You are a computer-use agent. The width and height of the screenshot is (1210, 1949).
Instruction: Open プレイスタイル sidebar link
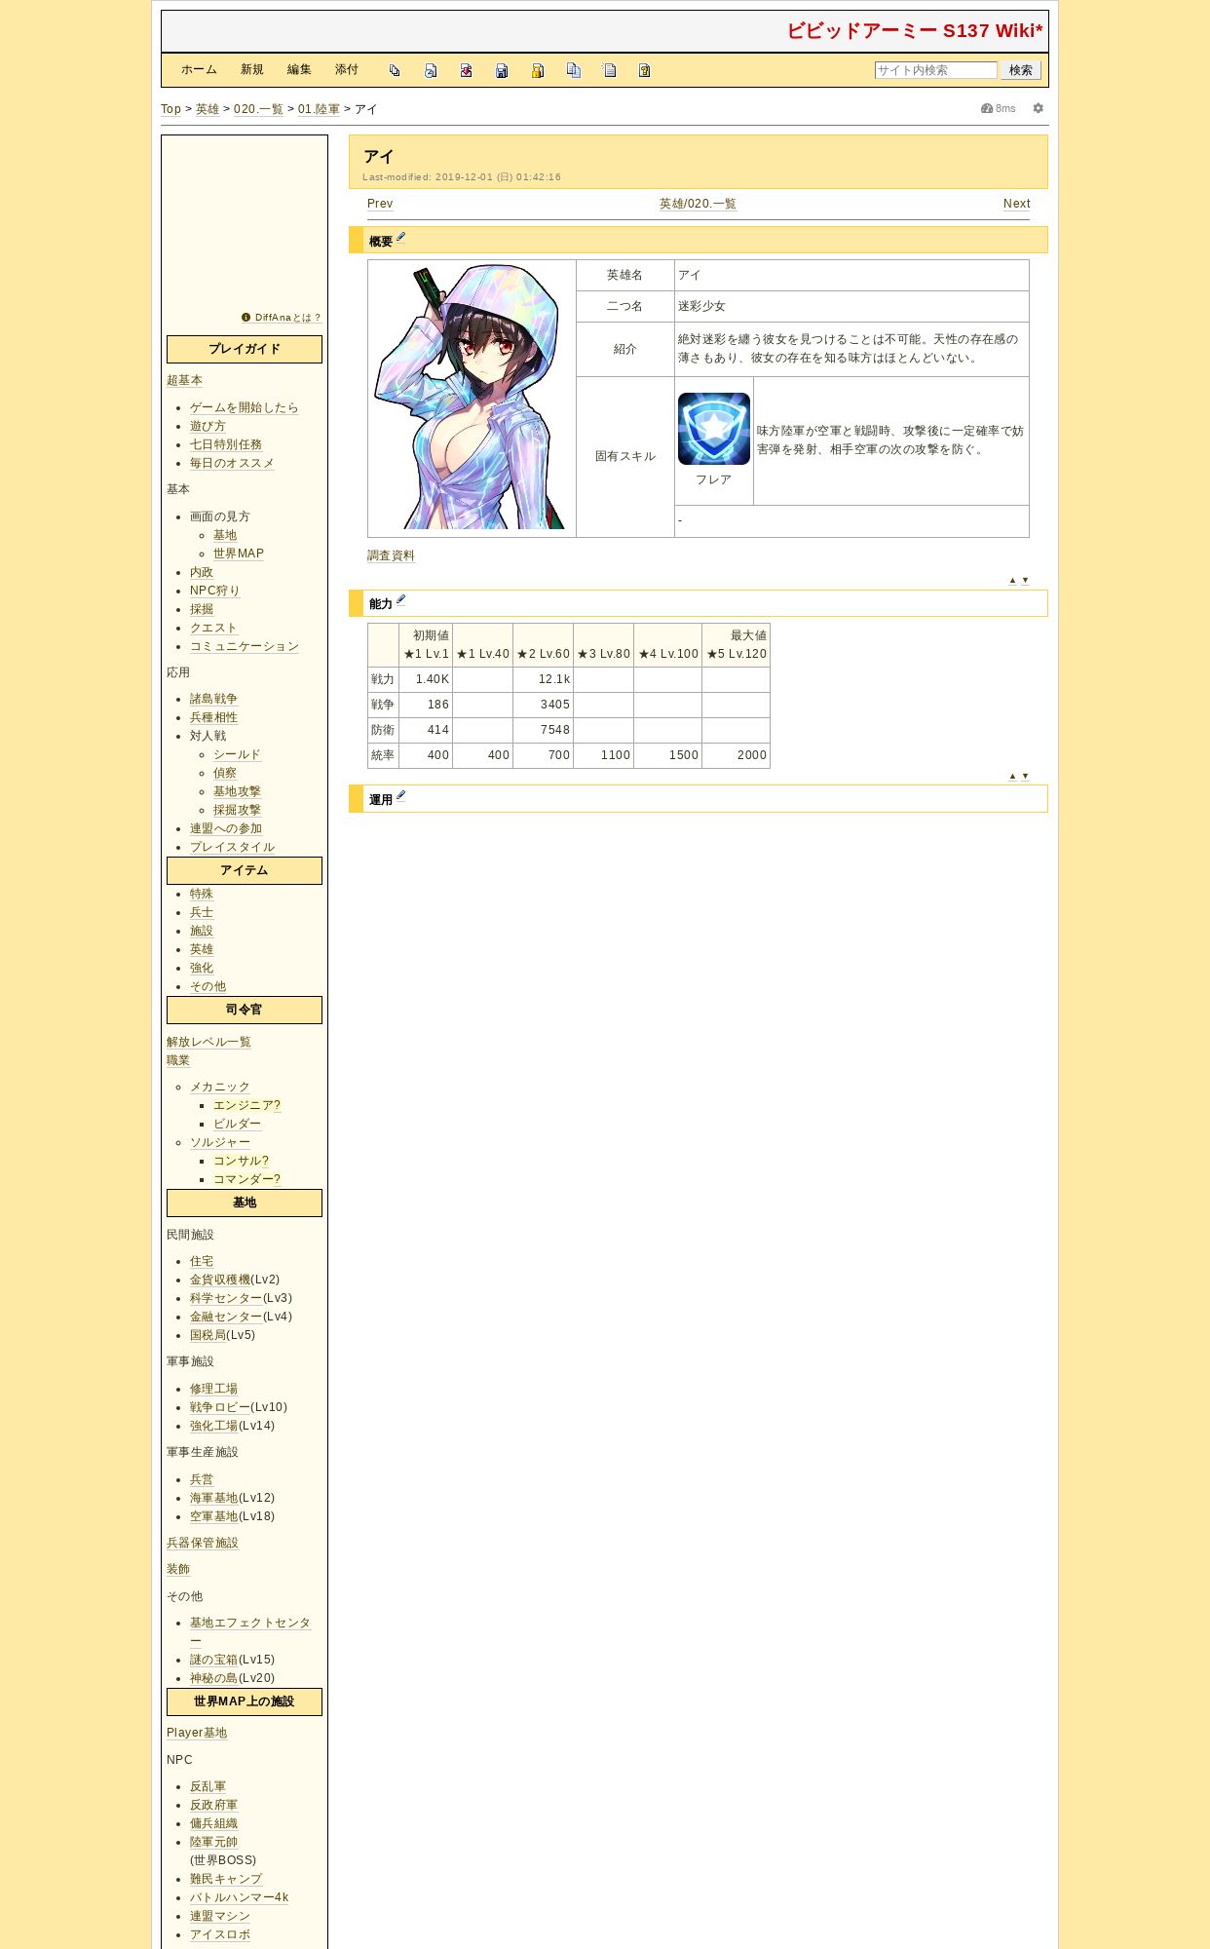(232, 847)
